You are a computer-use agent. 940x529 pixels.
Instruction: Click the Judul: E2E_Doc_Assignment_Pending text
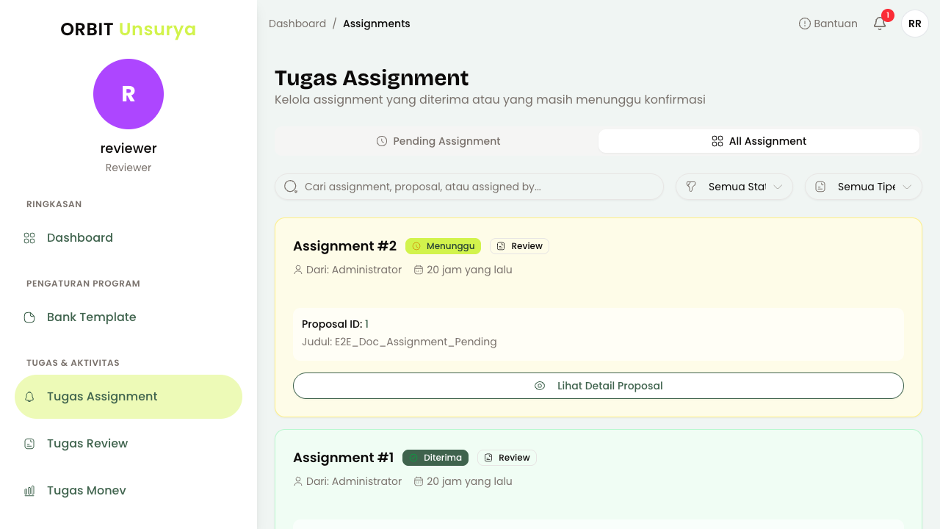(x=399, y=342)
